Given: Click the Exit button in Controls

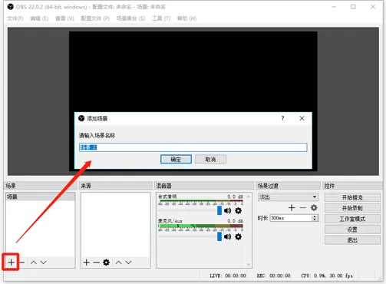Looking at the screenshot, I should coord(352,240).
